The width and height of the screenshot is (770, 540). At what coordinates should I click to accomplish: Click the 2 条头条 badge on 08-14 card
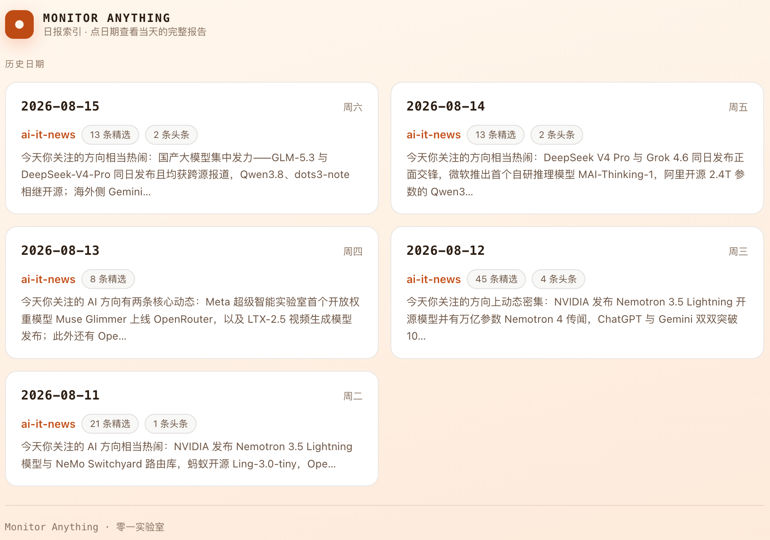pos(557,135)
